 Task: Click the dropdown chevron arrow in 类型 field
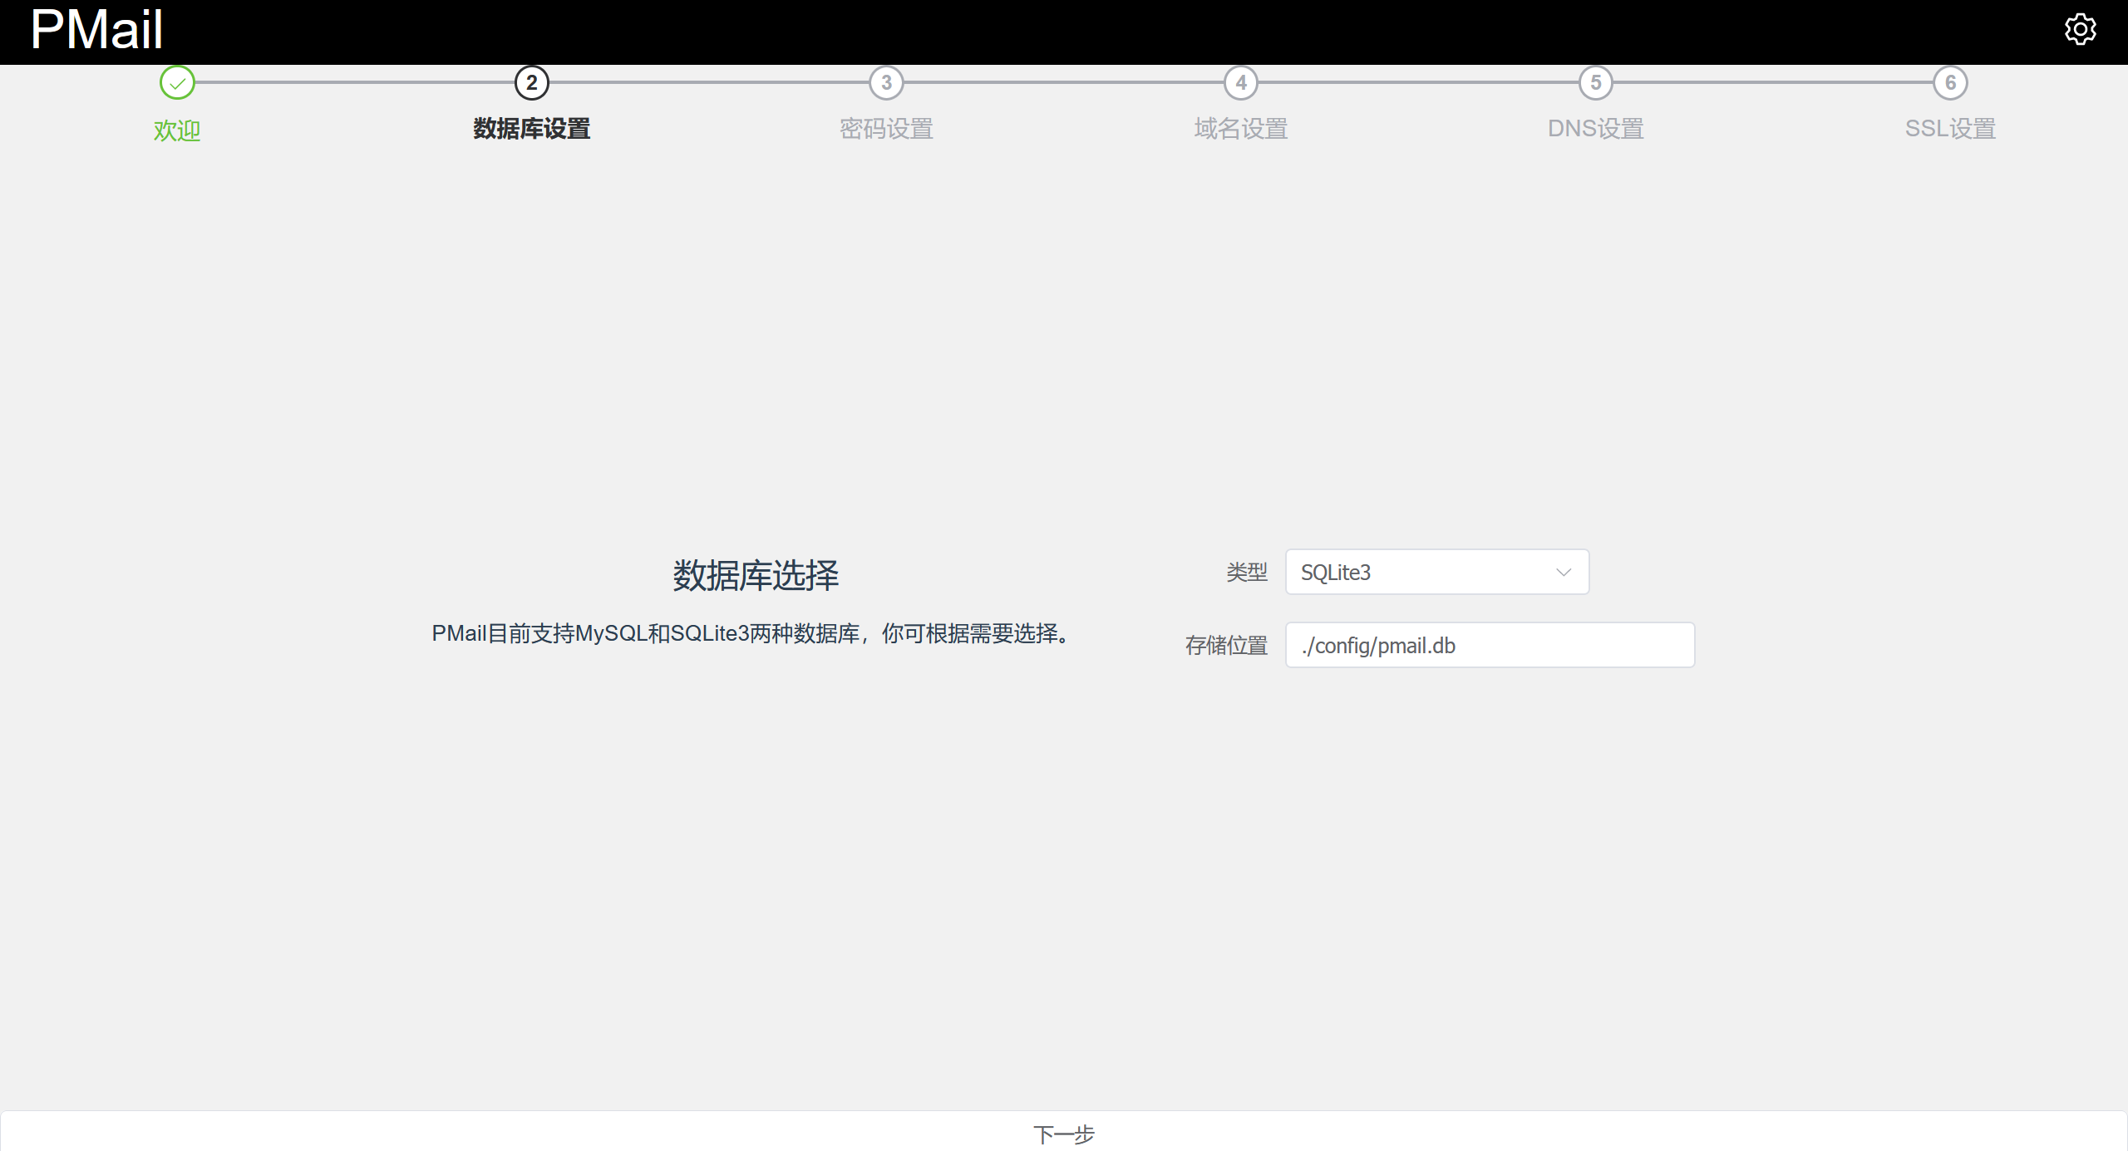point(1564,572)
